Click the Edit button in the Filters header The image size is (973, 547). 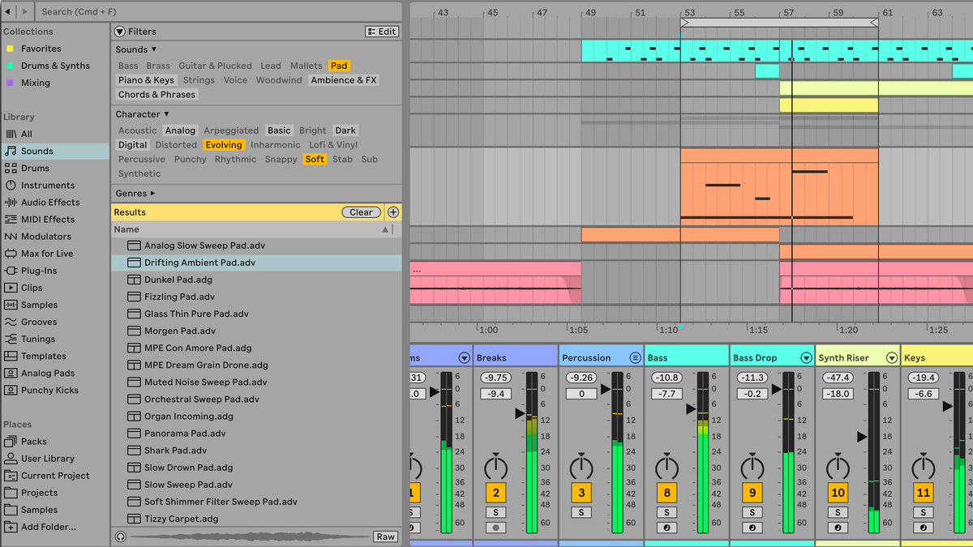pos(381,31)
